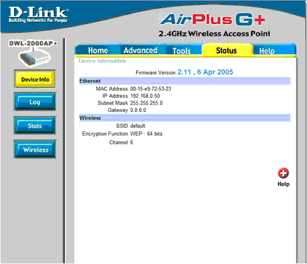Open the Log page button

click(35, 102)
